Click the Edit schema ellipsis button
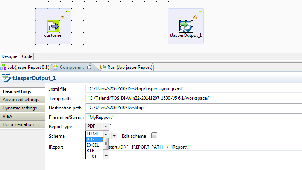The height and width of the screenshot is (170, 302). point(154,135)
